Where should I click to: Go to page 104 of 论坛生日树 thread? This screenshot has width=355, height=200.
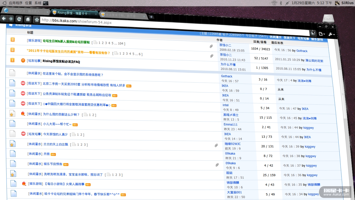120,43
